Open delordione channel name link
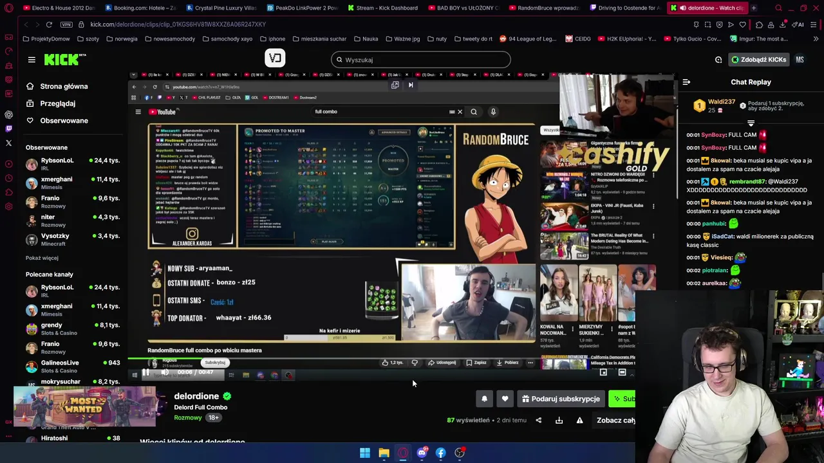This screenshot has height=463, width=824. 196,396
